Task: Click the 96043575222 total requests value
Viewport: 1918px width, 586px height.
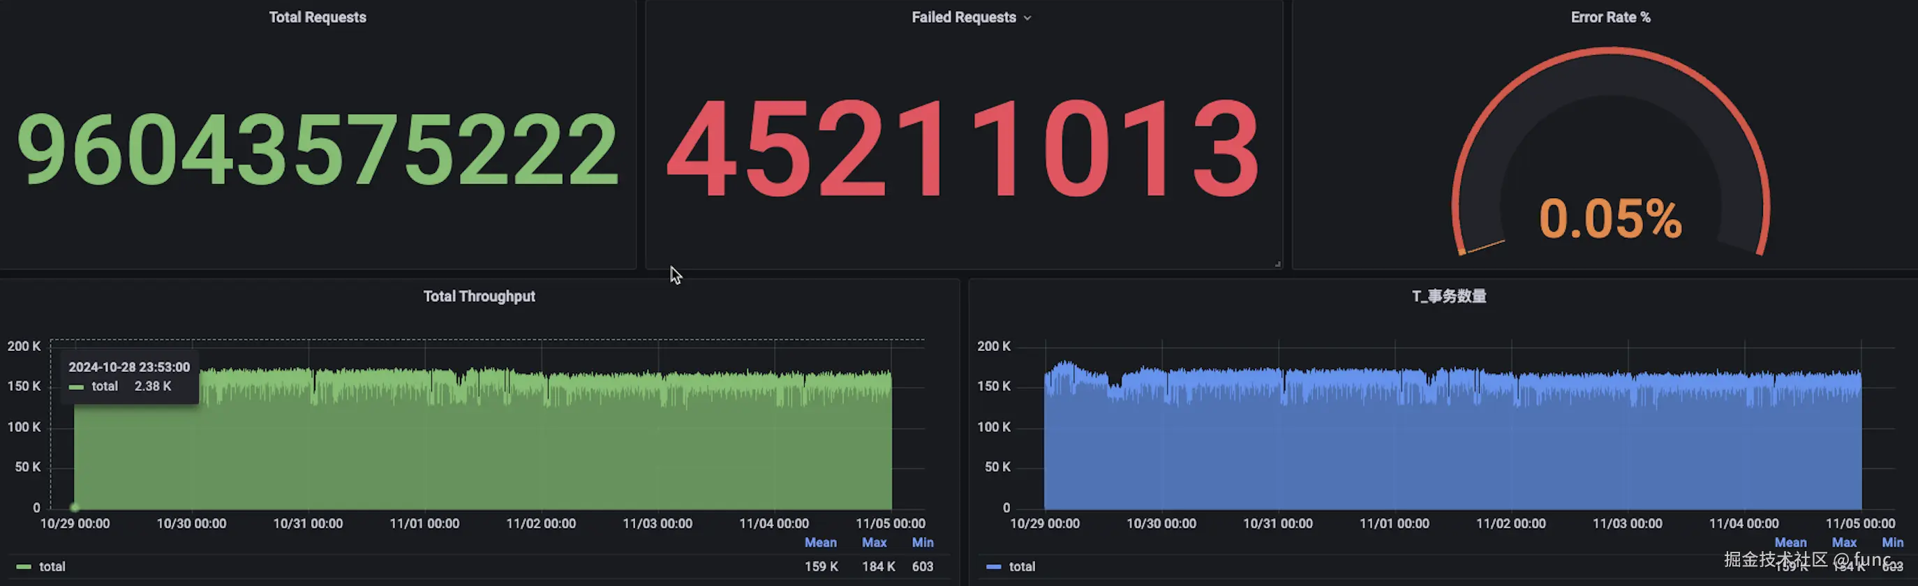Action: (x=318, y=149)
